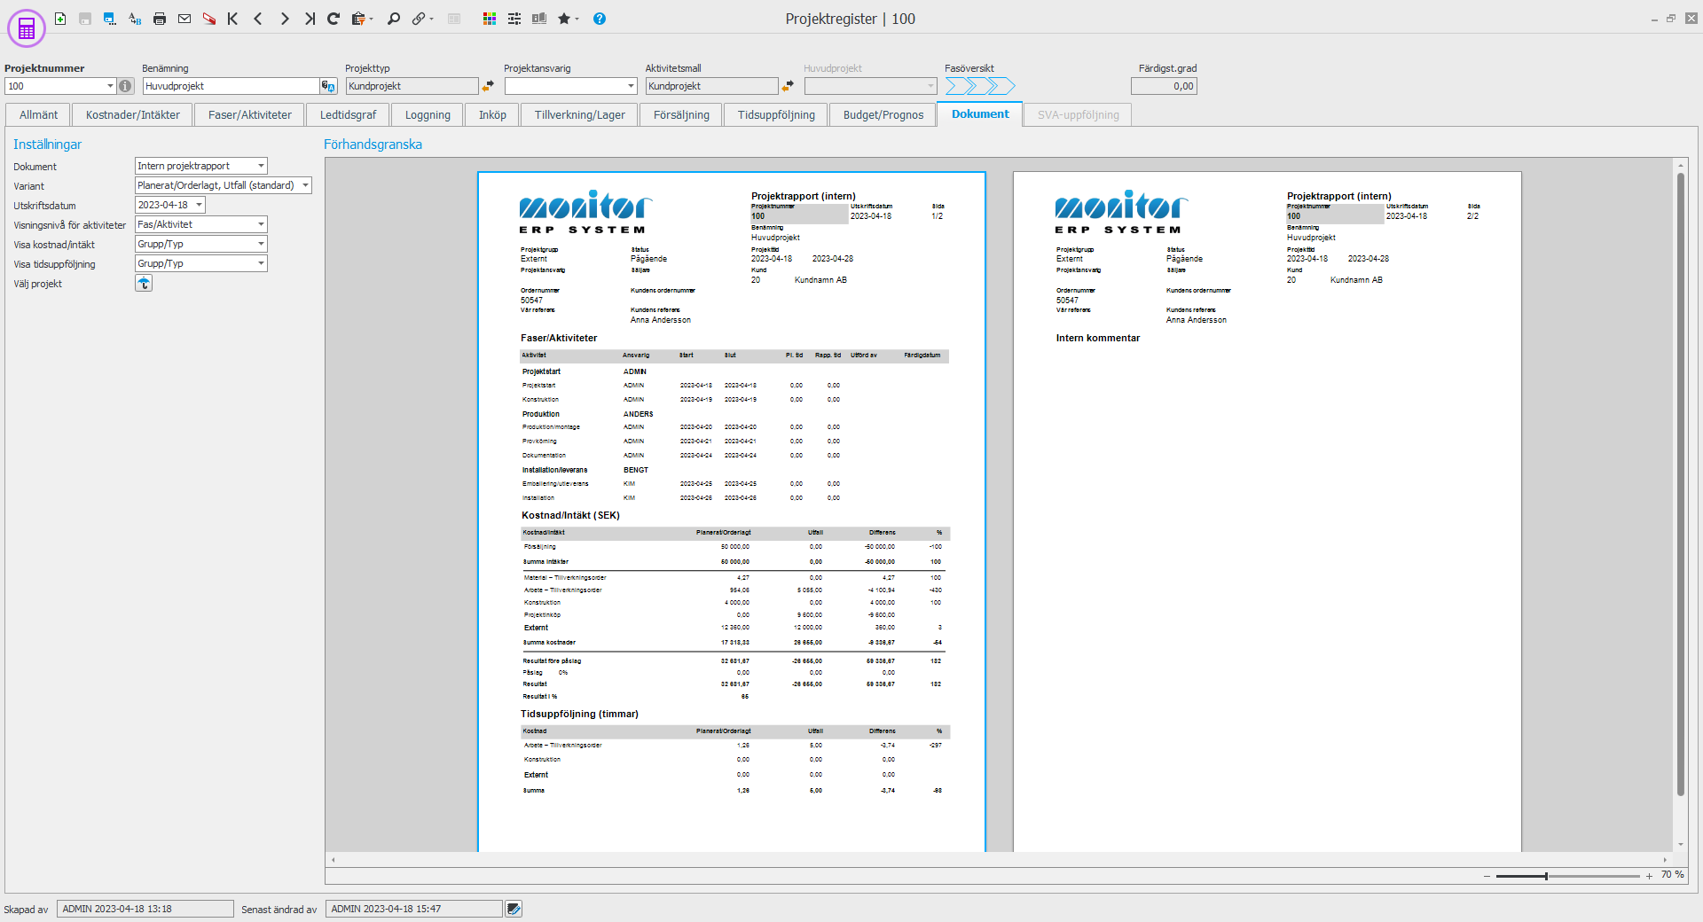1703x922 pixels.
Task: Open the sliders settings toolbar icon
Action: click(x=514, y=19)
